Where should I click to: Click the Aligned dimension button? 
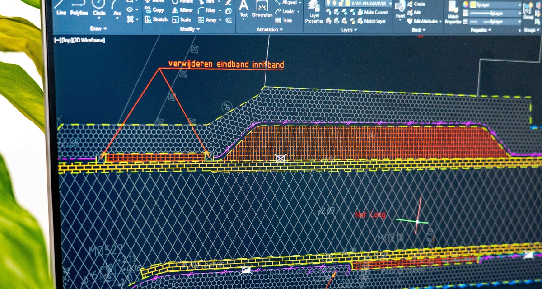pos(286,3)
